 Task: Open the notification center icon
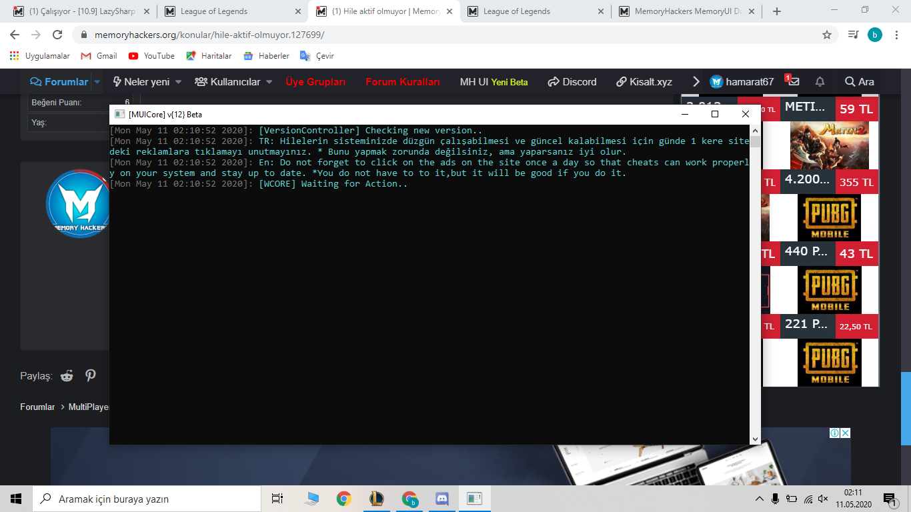click(889, 499)
